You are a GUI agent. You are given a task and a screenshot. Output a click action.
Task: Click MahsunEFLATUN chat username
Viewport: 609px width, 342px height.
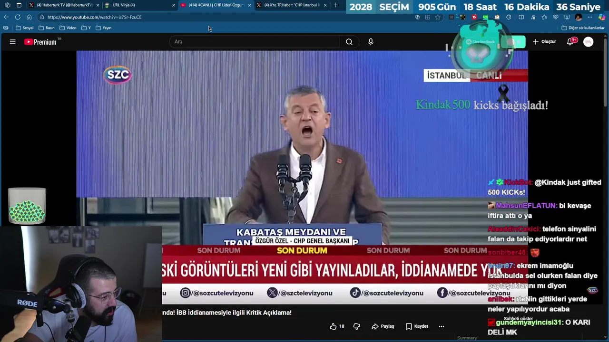point(526,206)
